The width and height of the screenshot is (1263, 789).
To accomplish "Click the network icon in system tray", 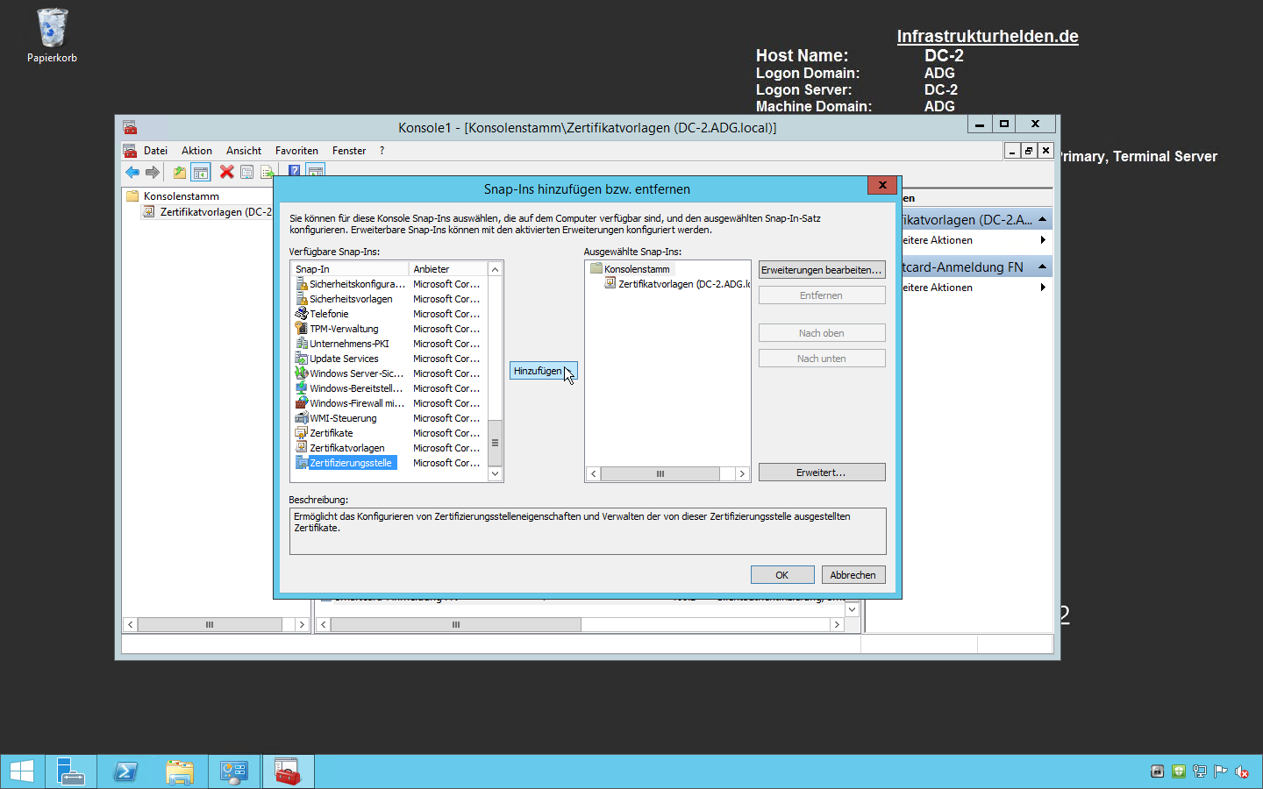I will click(x=1199, y=771).
